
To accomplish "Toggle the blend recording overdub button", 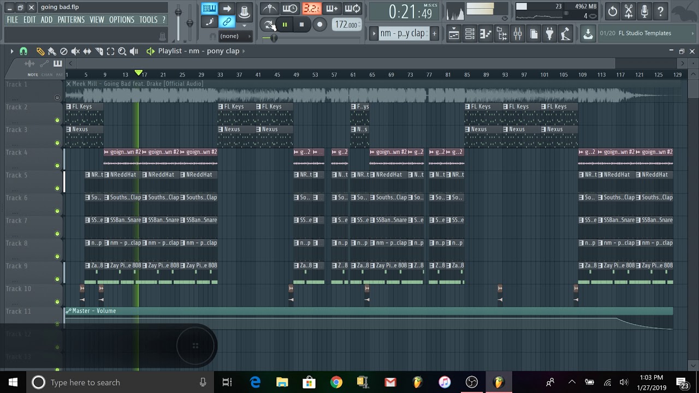I will [x=332, y=8].
